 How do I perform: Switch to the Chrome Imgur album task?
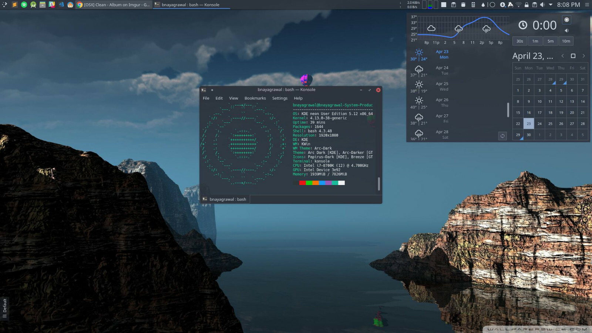[x=113, y=4]
